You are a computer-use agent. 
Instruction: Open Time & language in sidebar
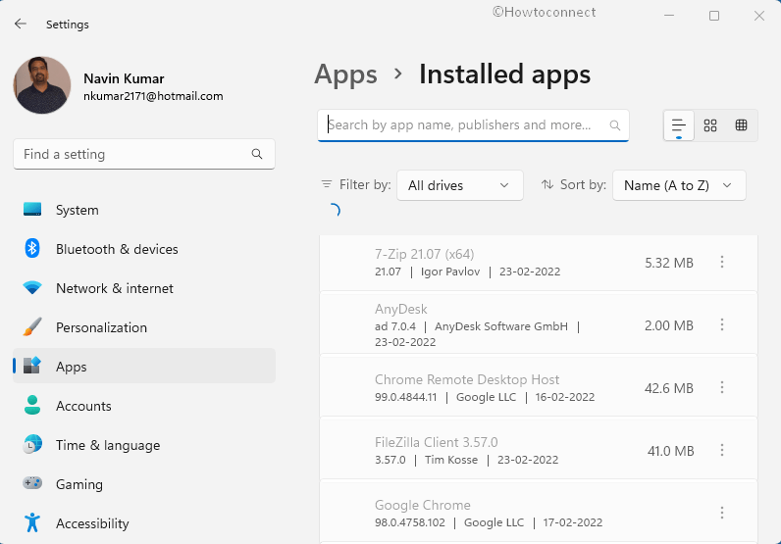click(x=144, y=445)
